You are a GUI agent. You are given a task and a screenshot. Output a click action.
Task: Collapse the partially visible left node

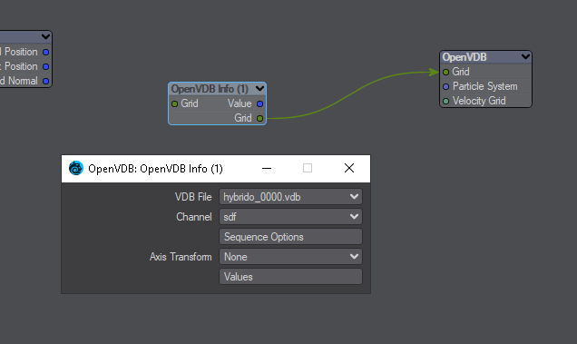(45, 36)
